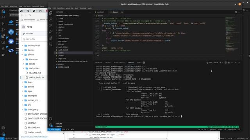
Task: Open docker_build.sh file on GitHub
Action: click(36, 77)
